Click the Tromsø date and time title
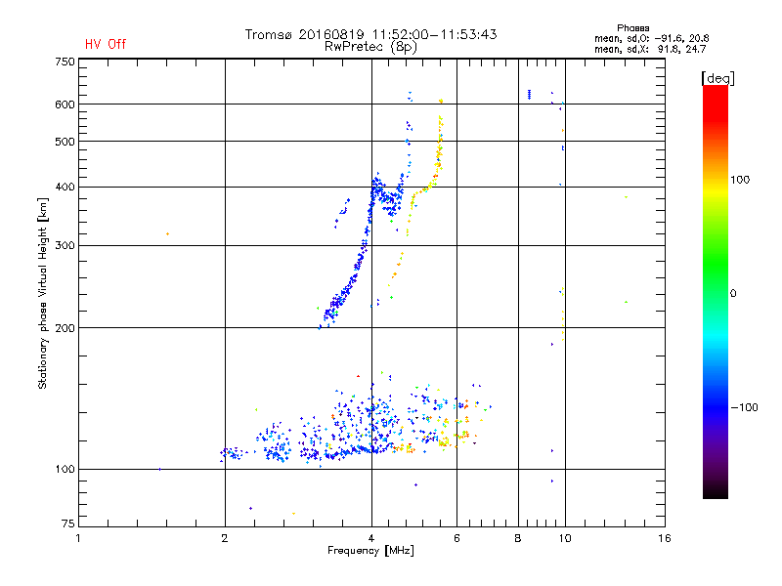The image size is (782, 586). click(370, 34)
